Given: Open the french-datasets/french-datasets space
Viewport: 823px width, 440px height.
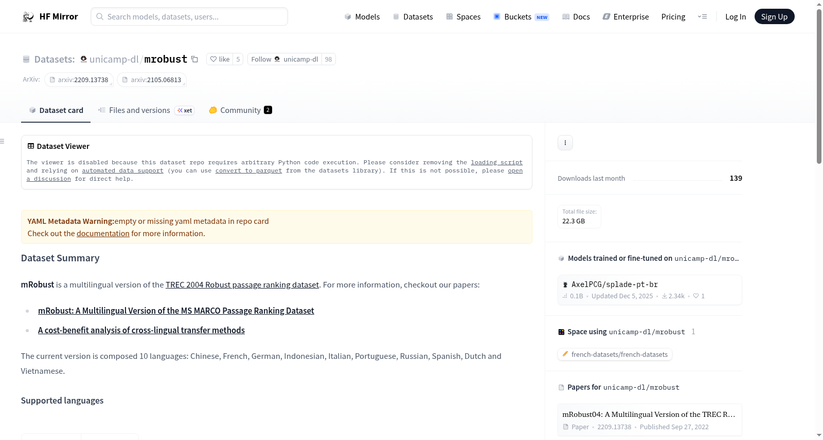Looking at the screenshot, I should [615, 354].
